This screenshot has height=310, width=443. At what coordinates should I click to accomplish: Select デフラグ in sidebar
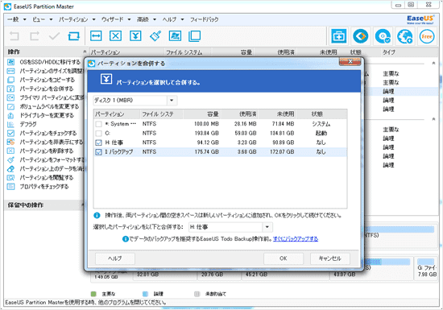(28, 124)
